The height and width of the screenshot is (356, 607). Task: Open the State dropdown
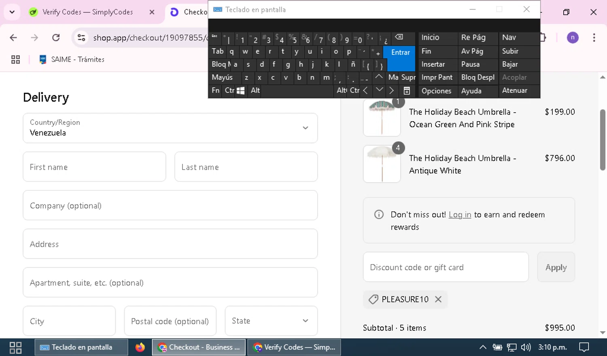pyautogui.click(x=271, y=321)
